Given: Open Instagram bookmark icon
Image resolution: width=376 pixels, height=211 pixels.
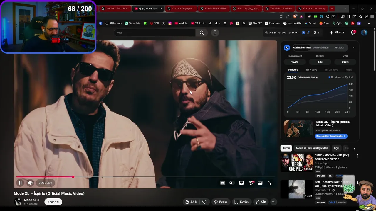Looking at the screenshot, I should coord(170,23).
